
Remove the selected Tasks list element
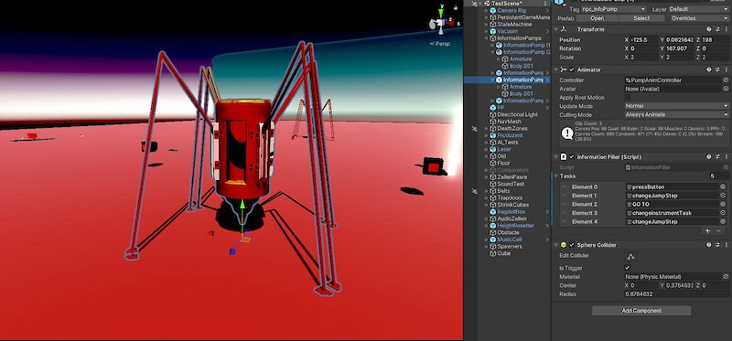pos(718,230)
